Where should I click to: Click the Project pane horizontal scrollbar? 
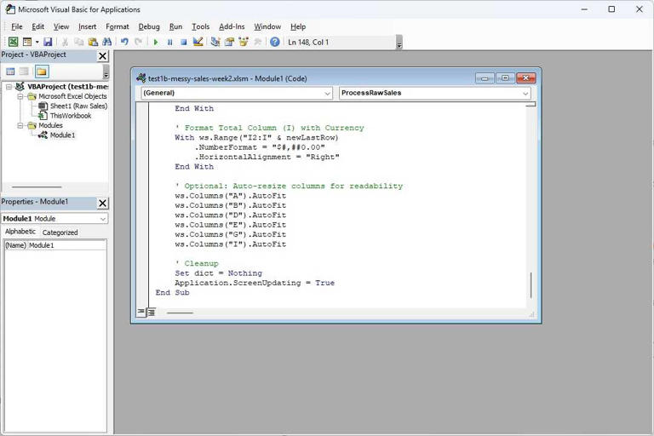pyautogui.click(x=37, y=186)
